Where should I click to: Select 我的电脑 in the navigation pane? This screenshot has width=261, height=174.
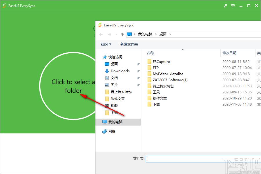(x=118, y=122)
